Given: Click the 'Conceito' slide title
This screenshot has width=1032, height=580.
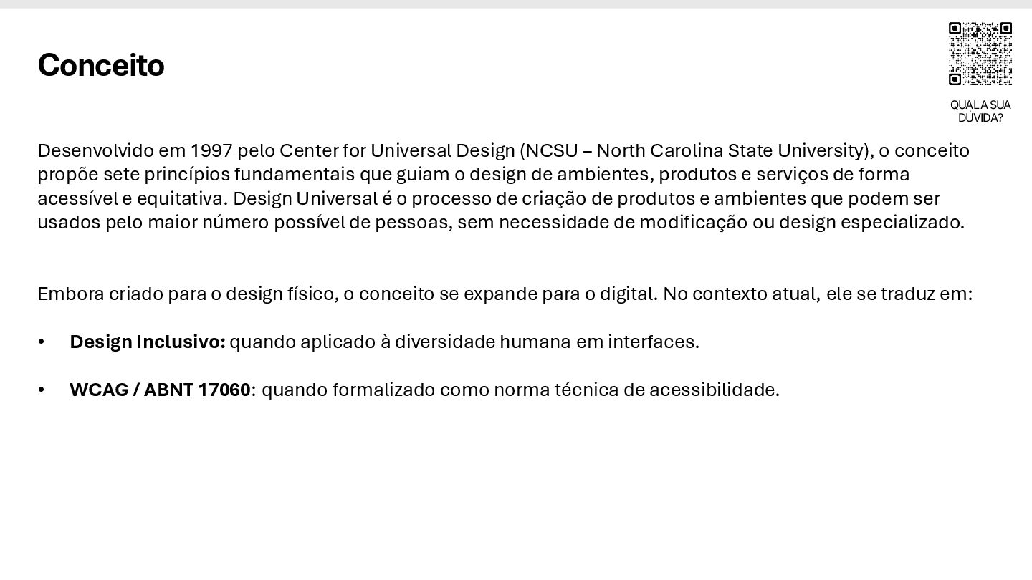Looking at the screenshot, I should tap(101, 65).
